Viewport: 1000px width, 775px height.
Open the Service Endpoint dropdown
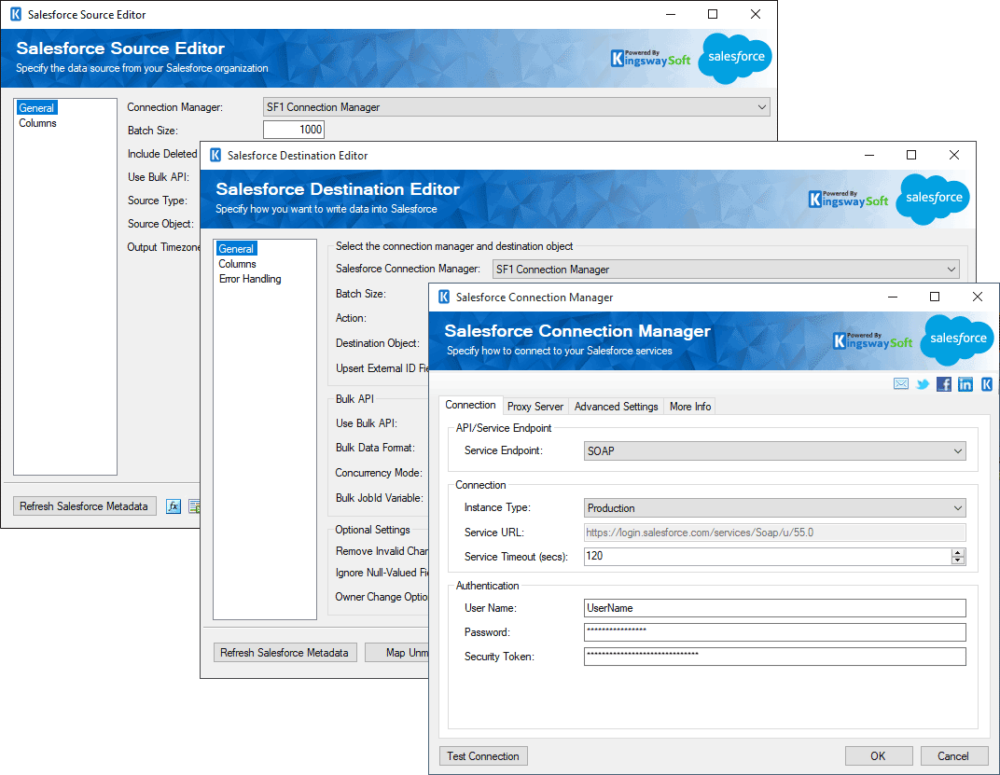point(957,450)
